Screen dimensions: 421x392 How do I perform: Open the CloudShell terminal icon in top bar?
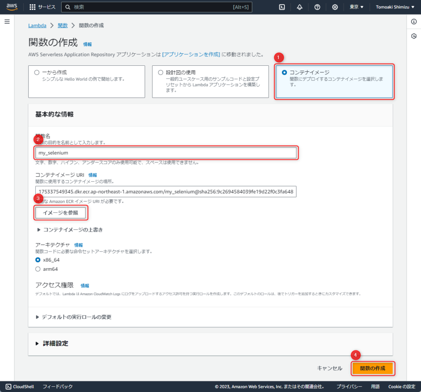click(x=282, y=7)
